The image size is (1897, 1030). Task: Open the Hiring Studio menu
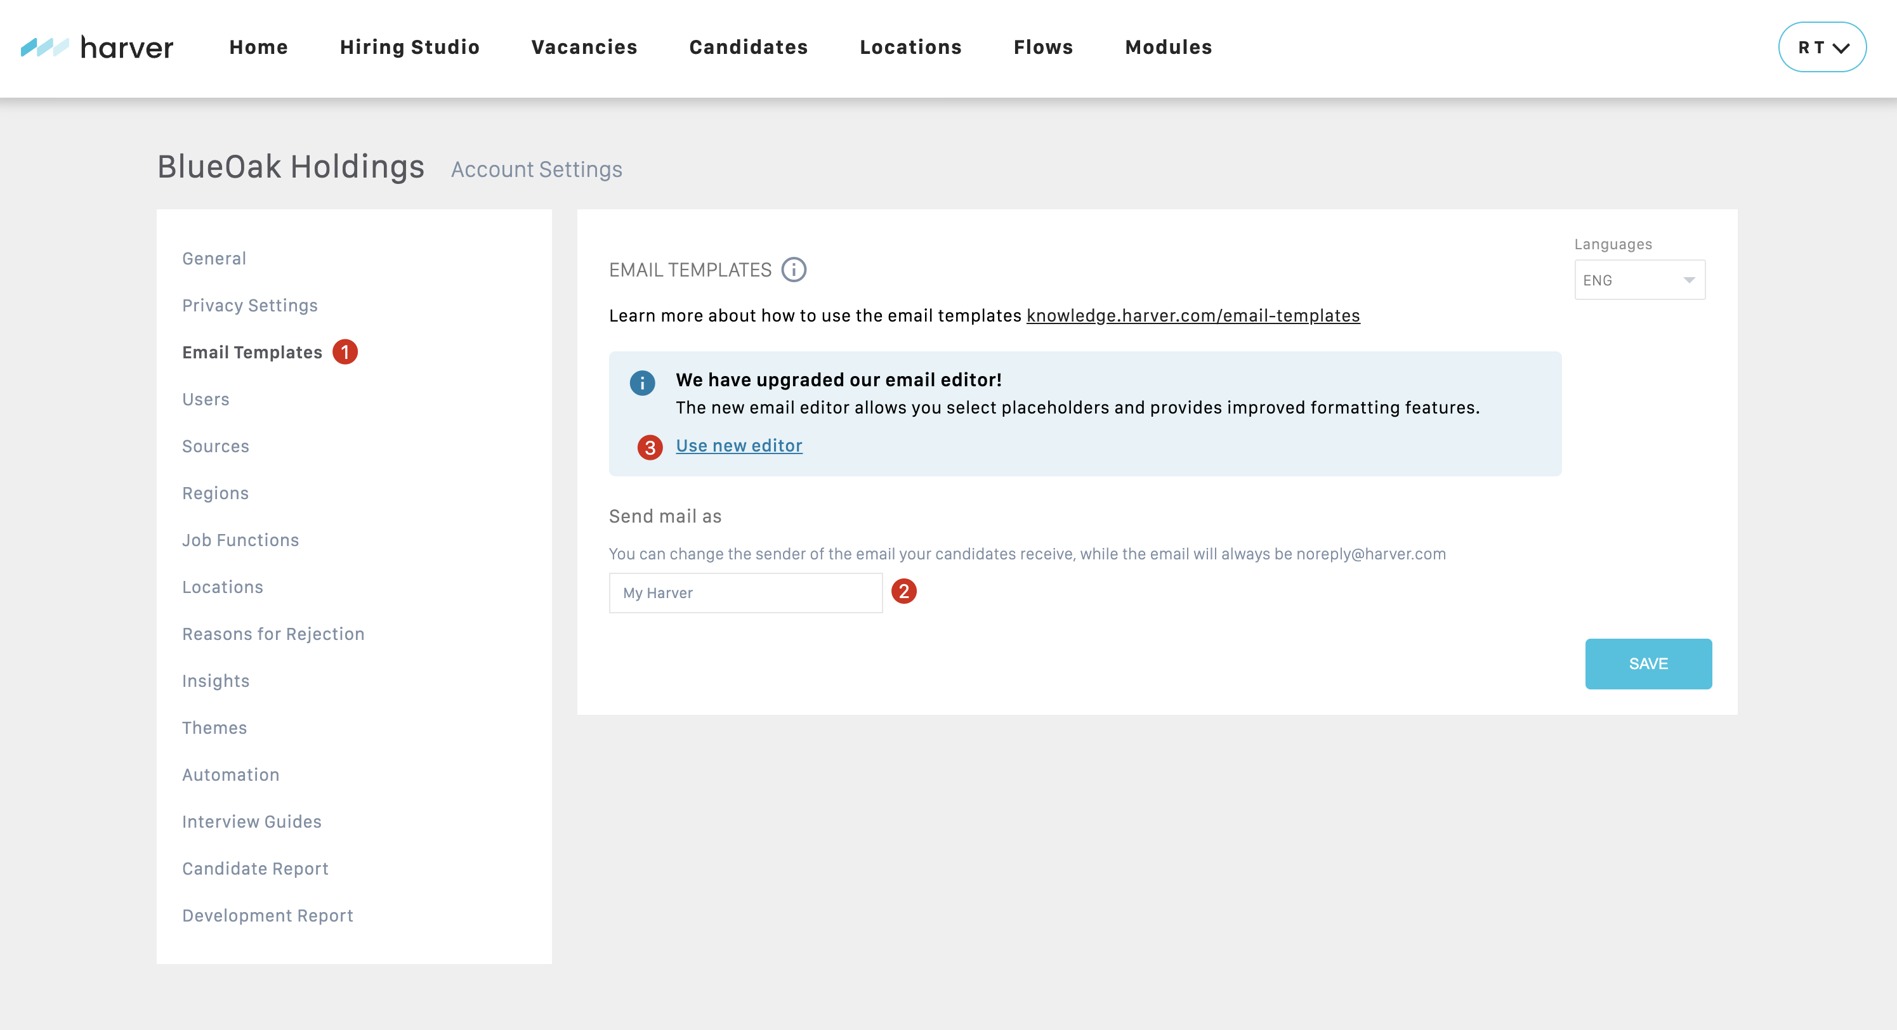coord(409,47)
